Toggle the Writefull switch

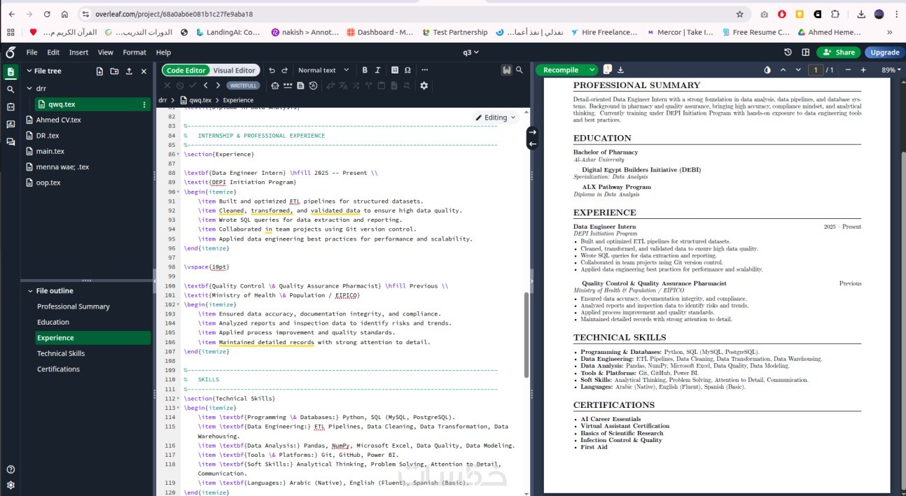244,85
